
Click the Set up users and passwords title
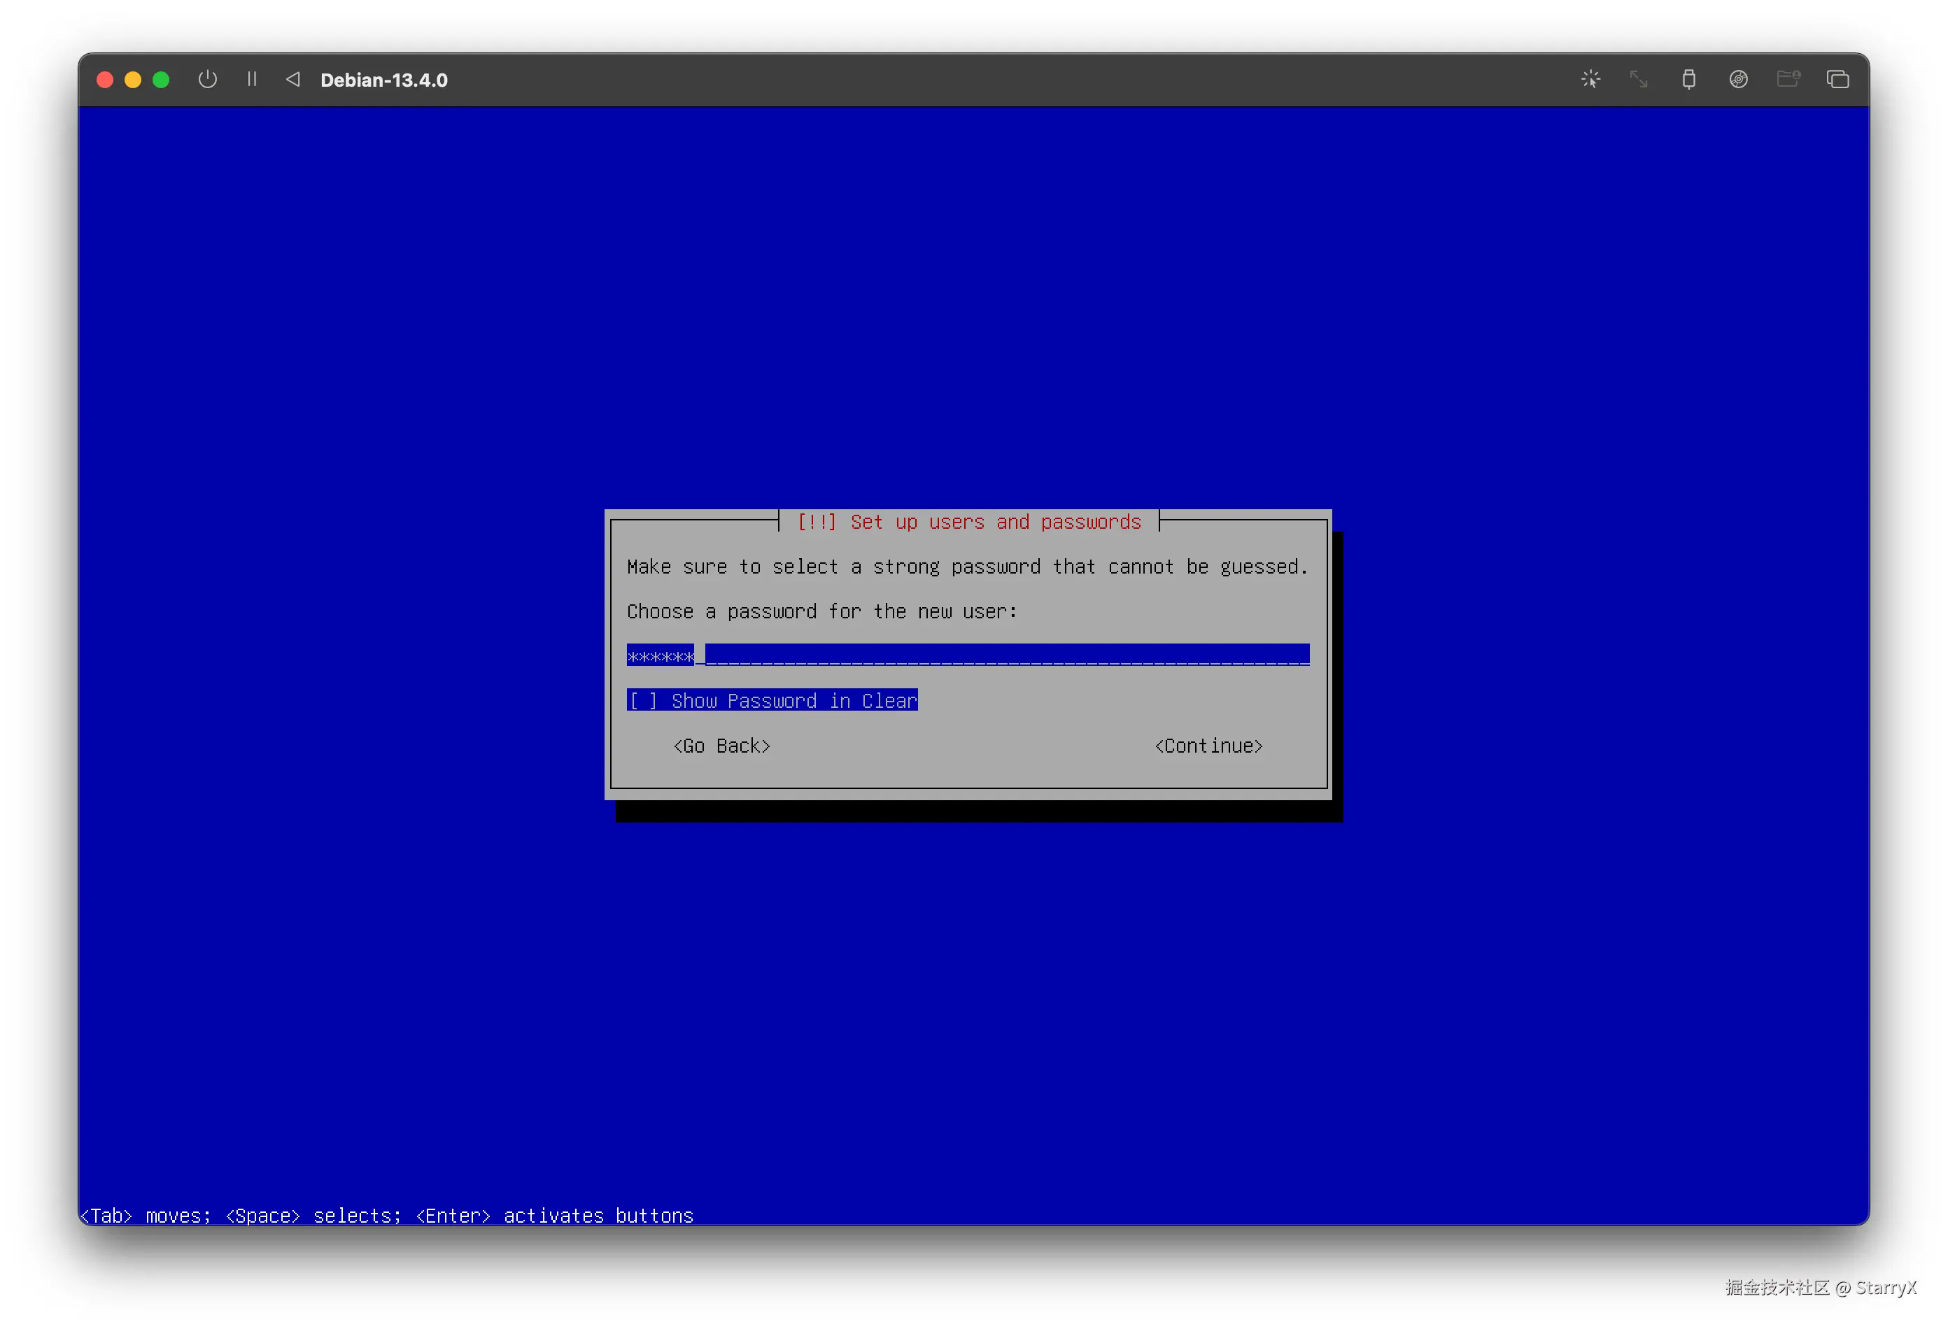point(968,522)
